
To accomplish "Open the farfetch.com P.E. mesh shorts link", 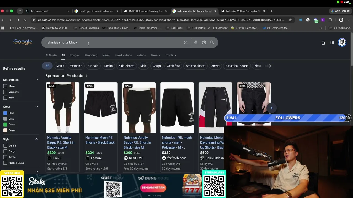I will coord(177,142).
